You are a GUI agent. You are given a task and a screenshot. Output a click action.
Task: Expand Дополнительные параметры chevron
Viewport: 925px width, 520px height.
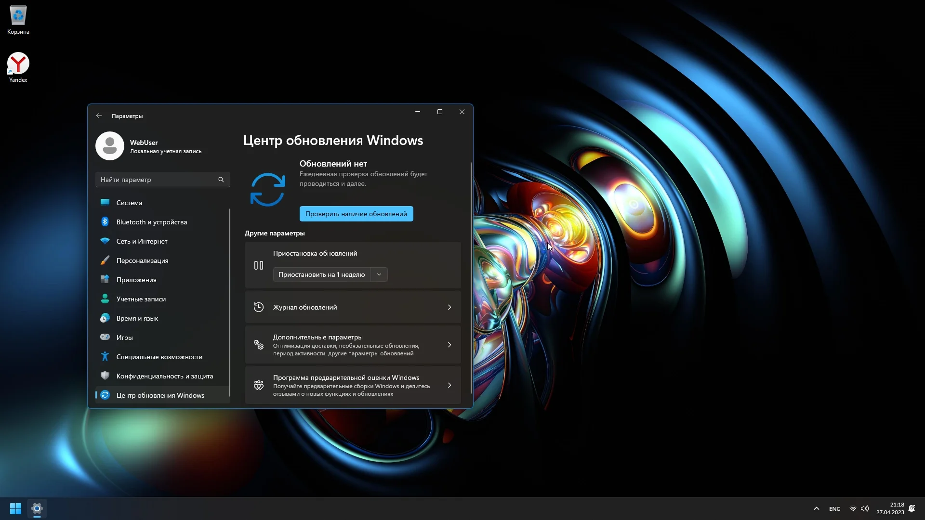[x=449, y=345]
